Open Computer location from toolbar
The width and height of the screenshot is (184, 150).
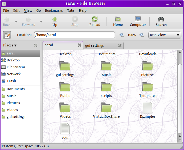(x=138, y=22)
